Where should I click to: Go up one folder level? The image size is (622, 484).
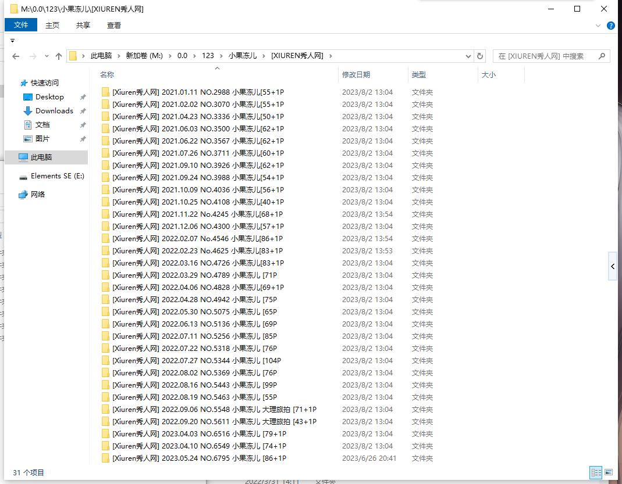pos(59,56)
